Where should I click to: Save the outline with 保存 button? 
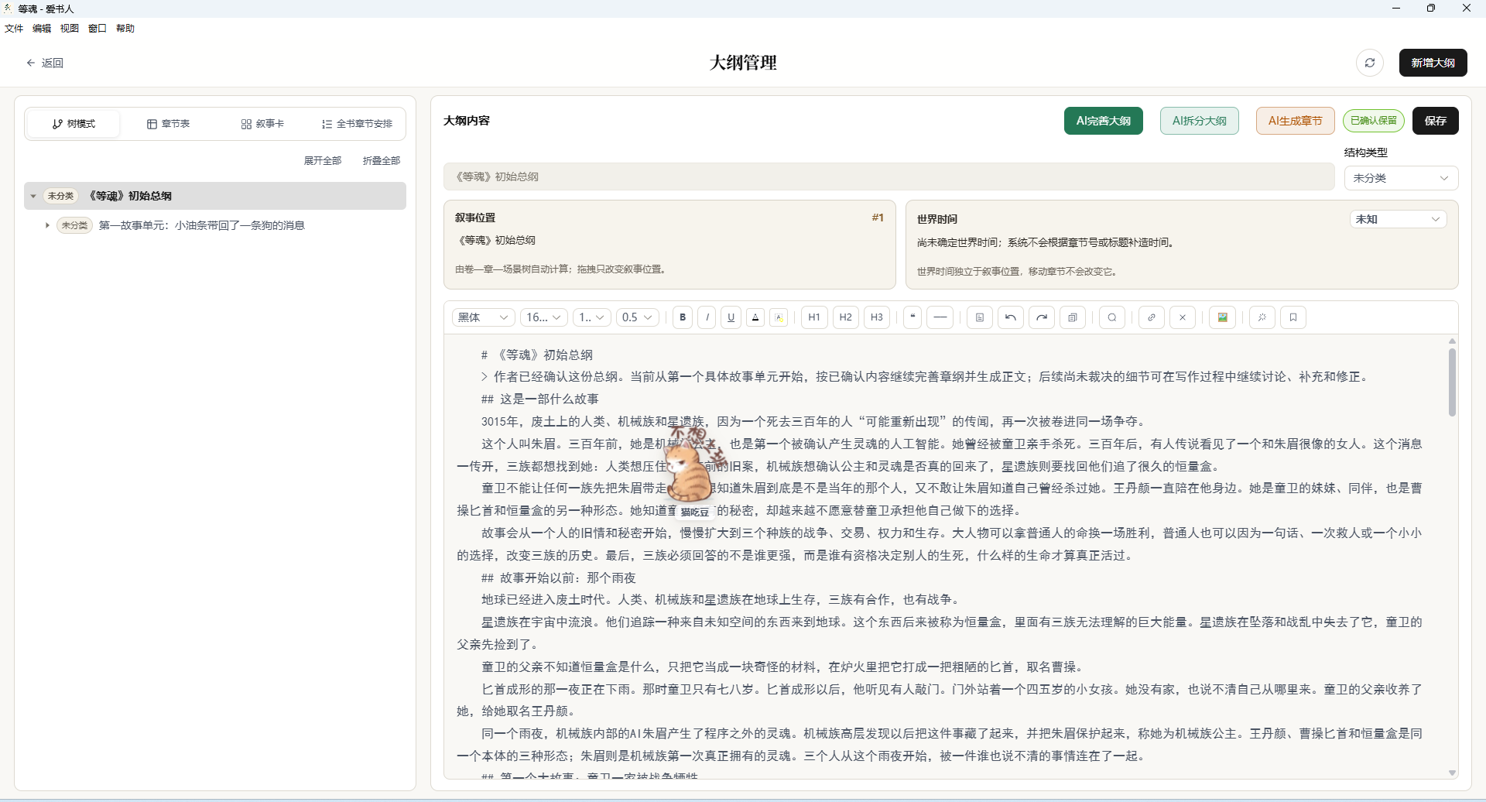click(1436, 121)
